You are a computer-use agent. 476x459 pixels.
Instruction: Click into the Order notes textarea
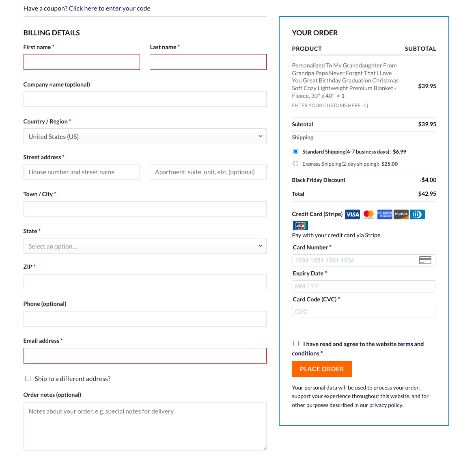pyautogui.click(x=145, y=426)
